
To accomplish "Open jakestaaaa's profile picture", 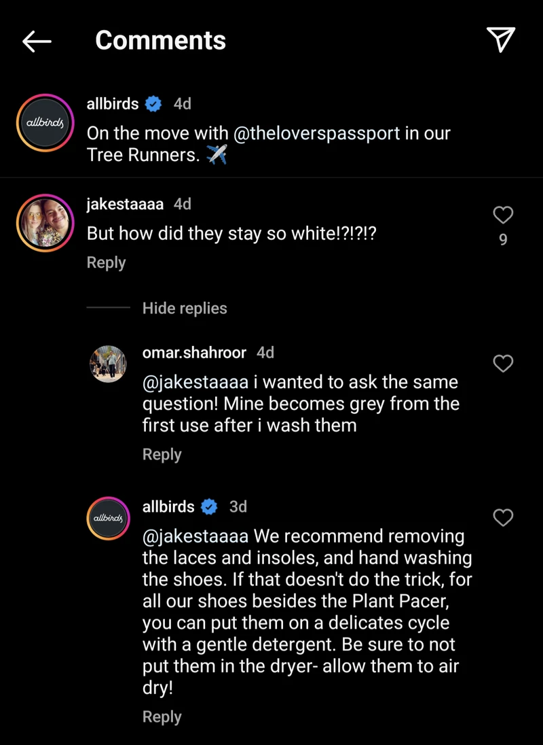I will 45,223.
